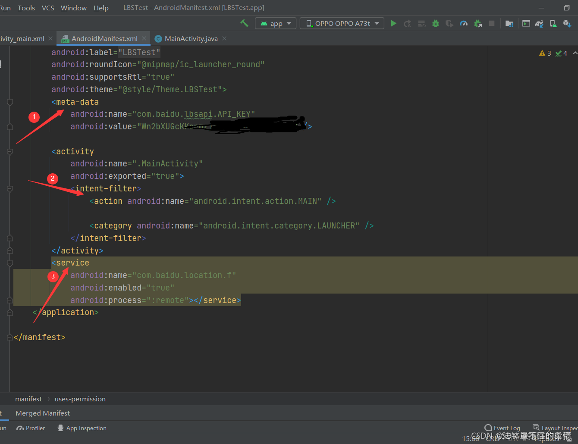This screenshot has height=444, width=578.
Task: Click fold marker beside closing activity tag
Action: pos(9,251)
